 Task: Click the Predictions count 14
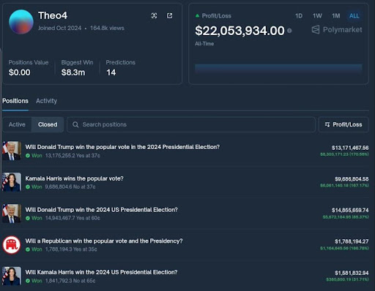(111, 72)
